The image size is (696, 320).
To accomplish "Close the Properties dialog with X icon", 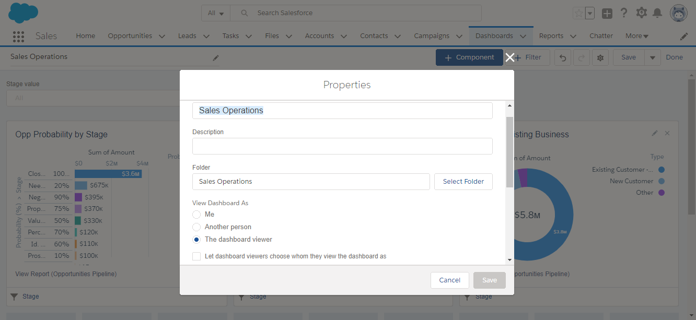I will [x=510, y=57].
